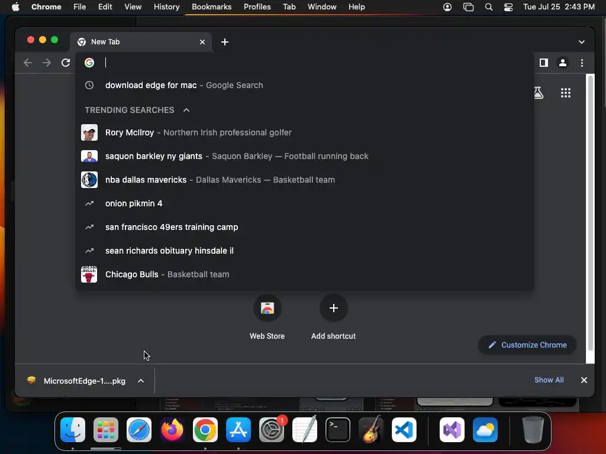Launch Visual Studio Code from Dock
This screenshot has height=454, width=606.
(x=404, y=430)
